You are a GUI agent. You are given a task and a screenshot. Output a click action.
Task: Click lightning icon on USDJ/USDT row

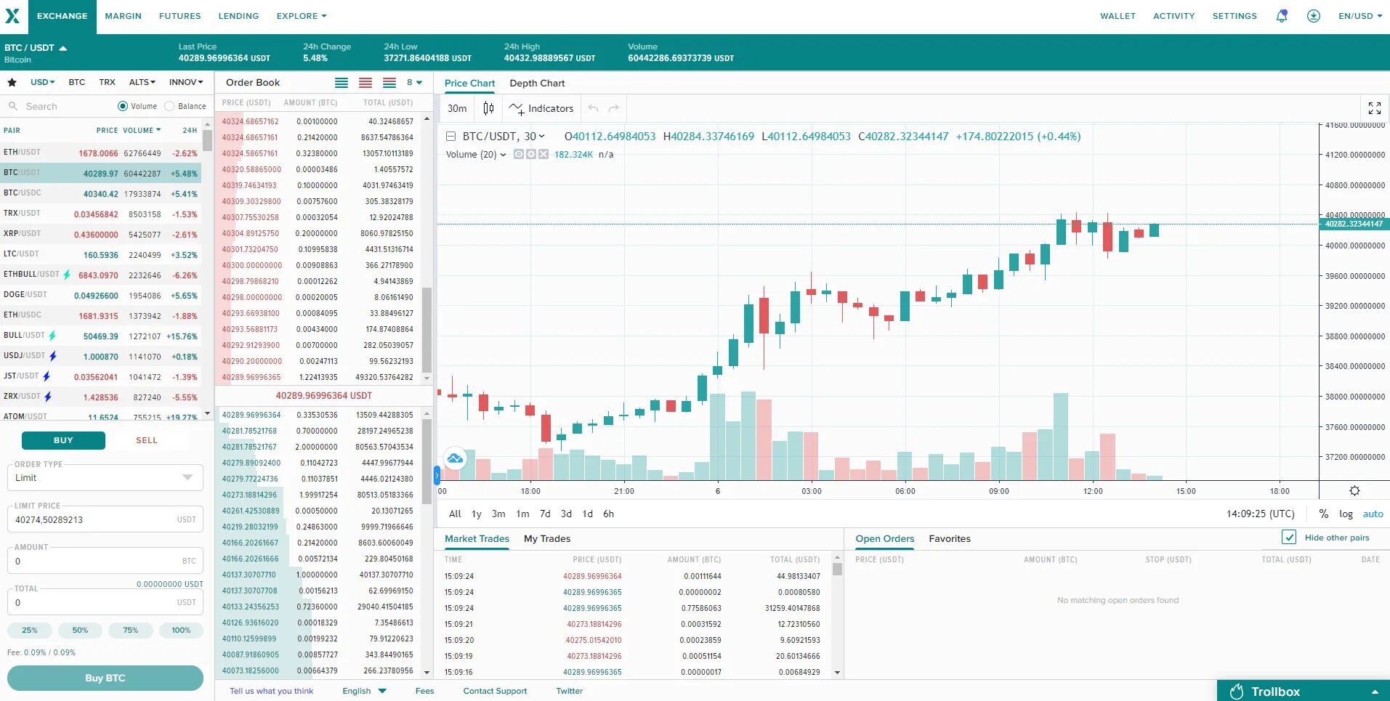point(52,356)
